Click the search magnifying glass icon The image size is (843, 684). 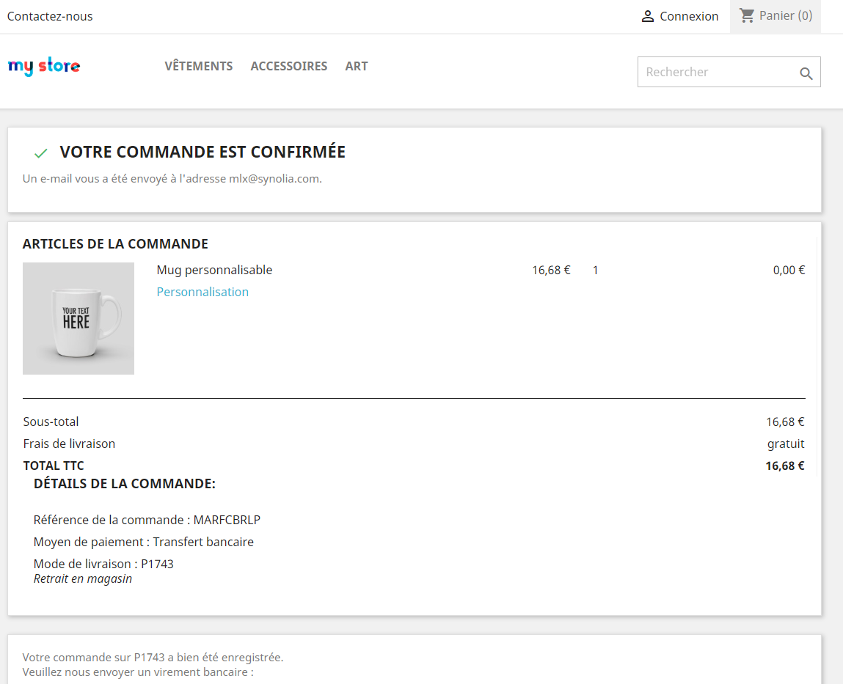pyautogui.click(x=806, y=72)
